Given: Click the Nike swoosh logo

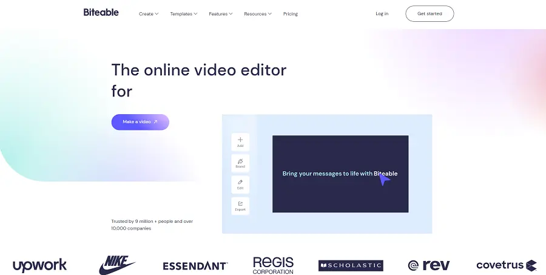Looking at the screenshot, I should pos(117,265).
